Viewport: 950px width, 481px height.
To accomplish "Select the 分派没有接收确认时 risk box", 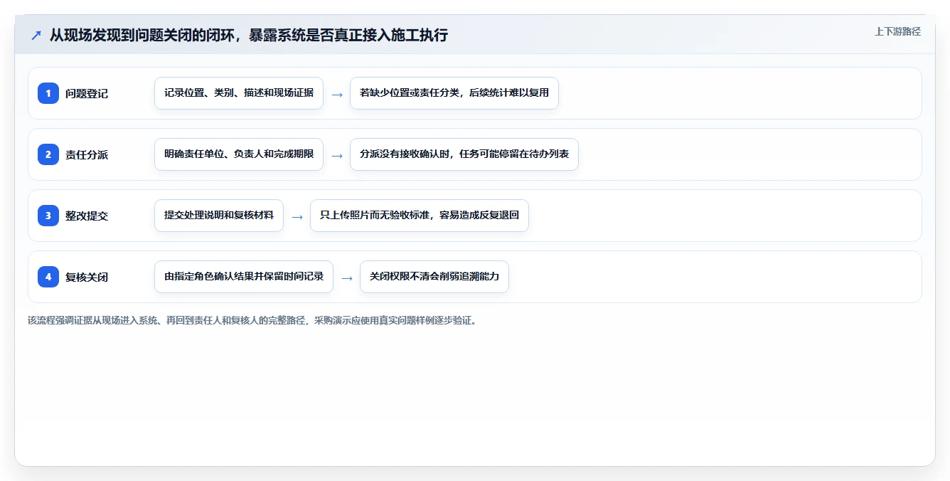I will coord(464,154).
